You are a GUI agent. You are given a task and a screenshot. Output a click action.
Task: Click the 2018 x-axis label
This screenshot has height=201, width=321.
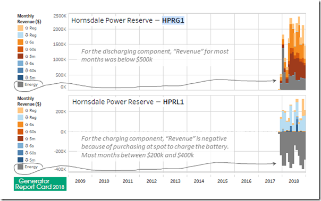(294, 181)
